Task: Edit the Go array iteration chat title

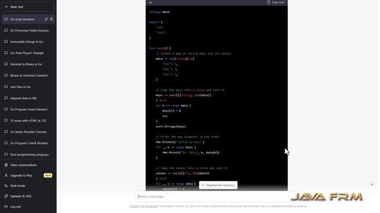Action: click(46, 19)
